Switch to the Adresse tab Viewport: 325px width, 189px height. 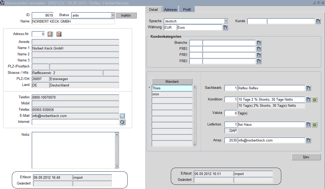[170, 9]
